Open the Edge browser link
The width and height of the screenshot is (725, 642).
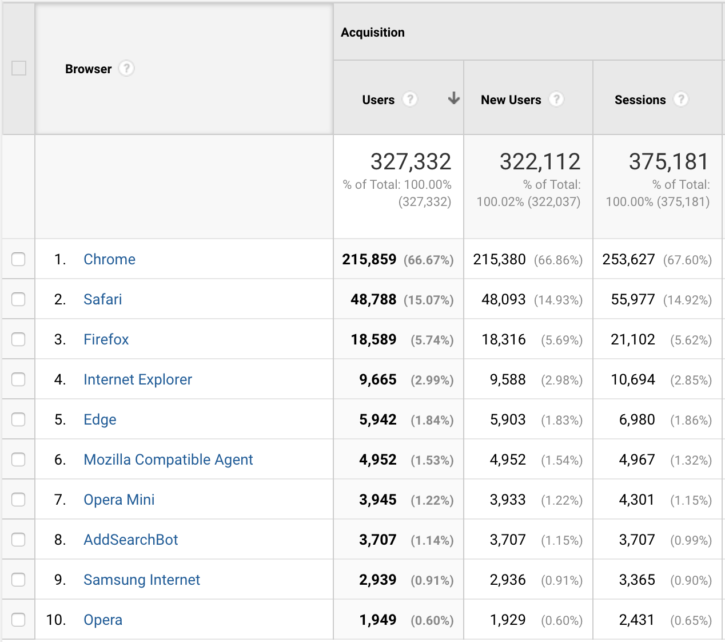100,419
